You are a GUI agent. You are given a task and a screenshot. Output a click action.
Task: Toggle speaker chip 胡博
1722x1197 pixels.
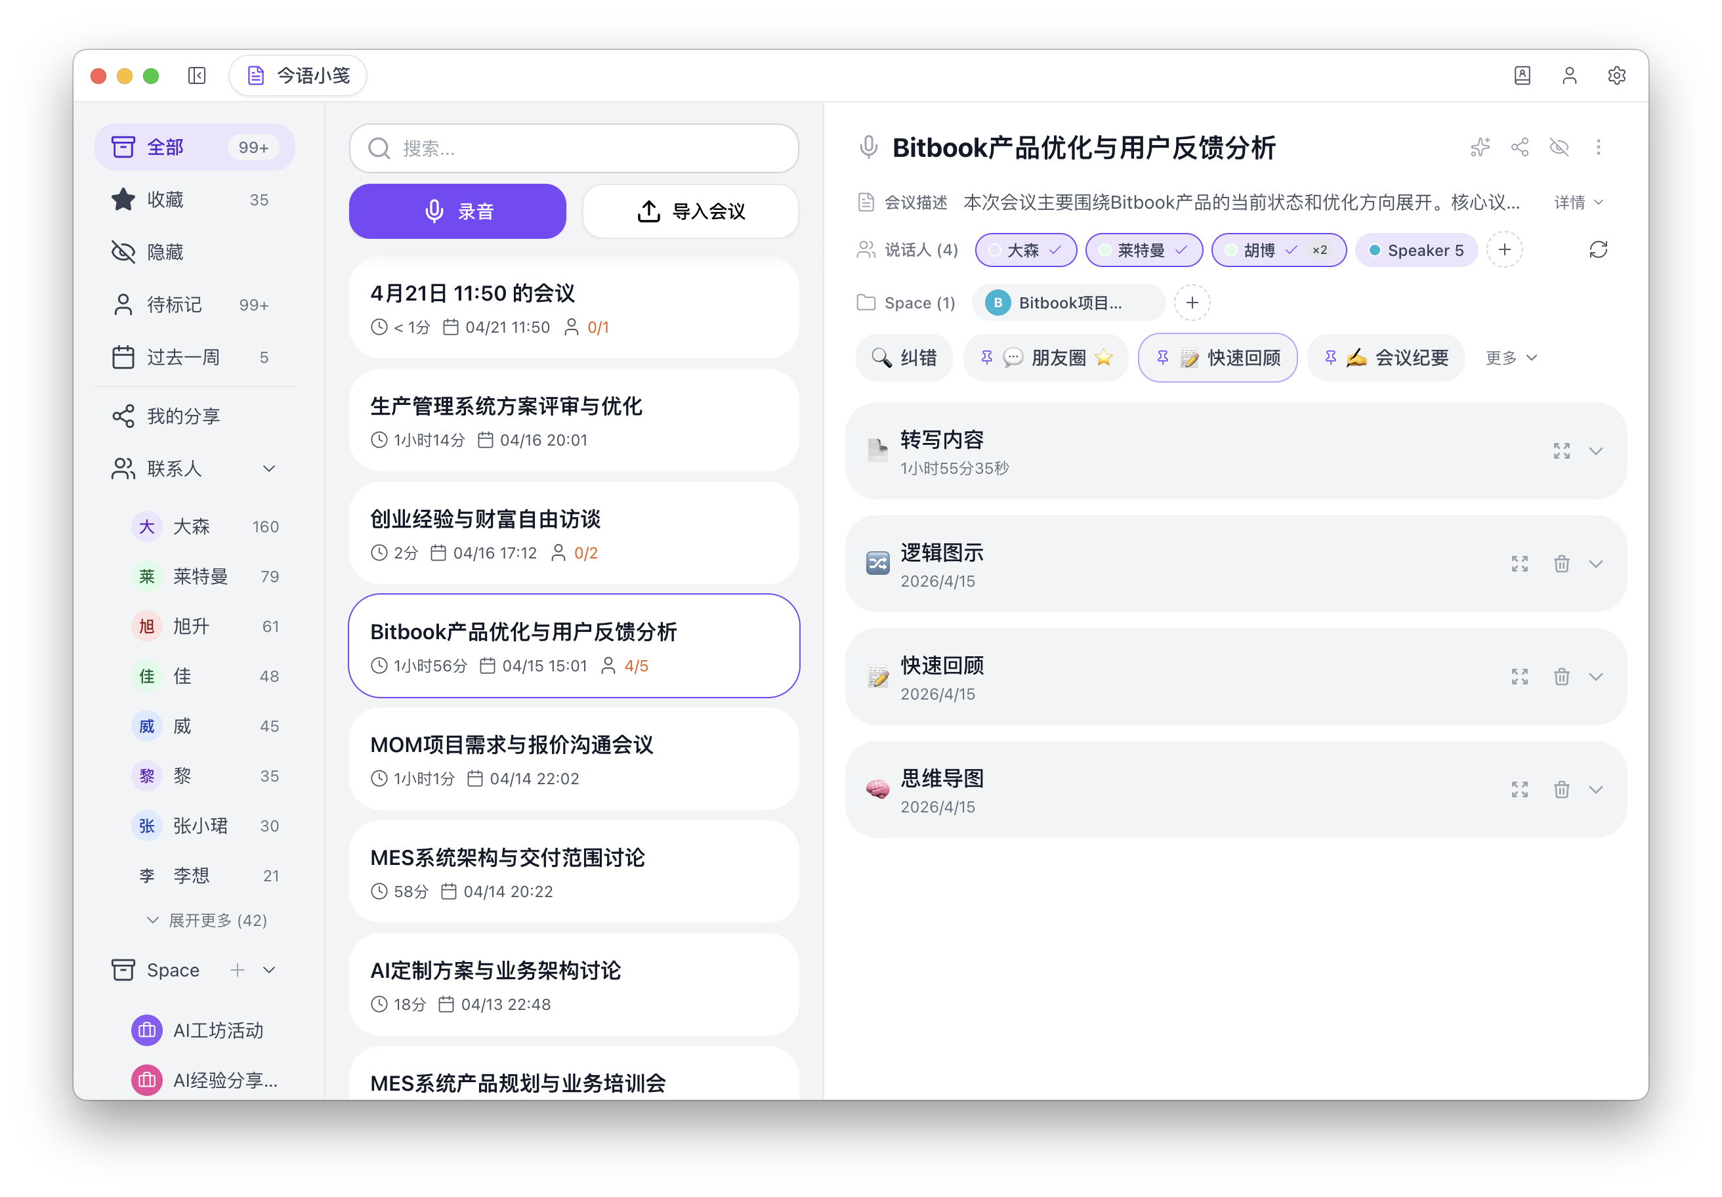click(x=1279, y=250)
